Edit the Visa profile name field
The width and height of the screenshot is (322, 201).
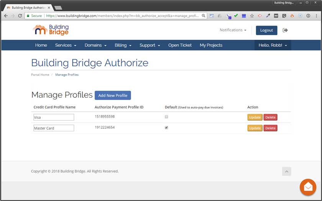point(54,117)
